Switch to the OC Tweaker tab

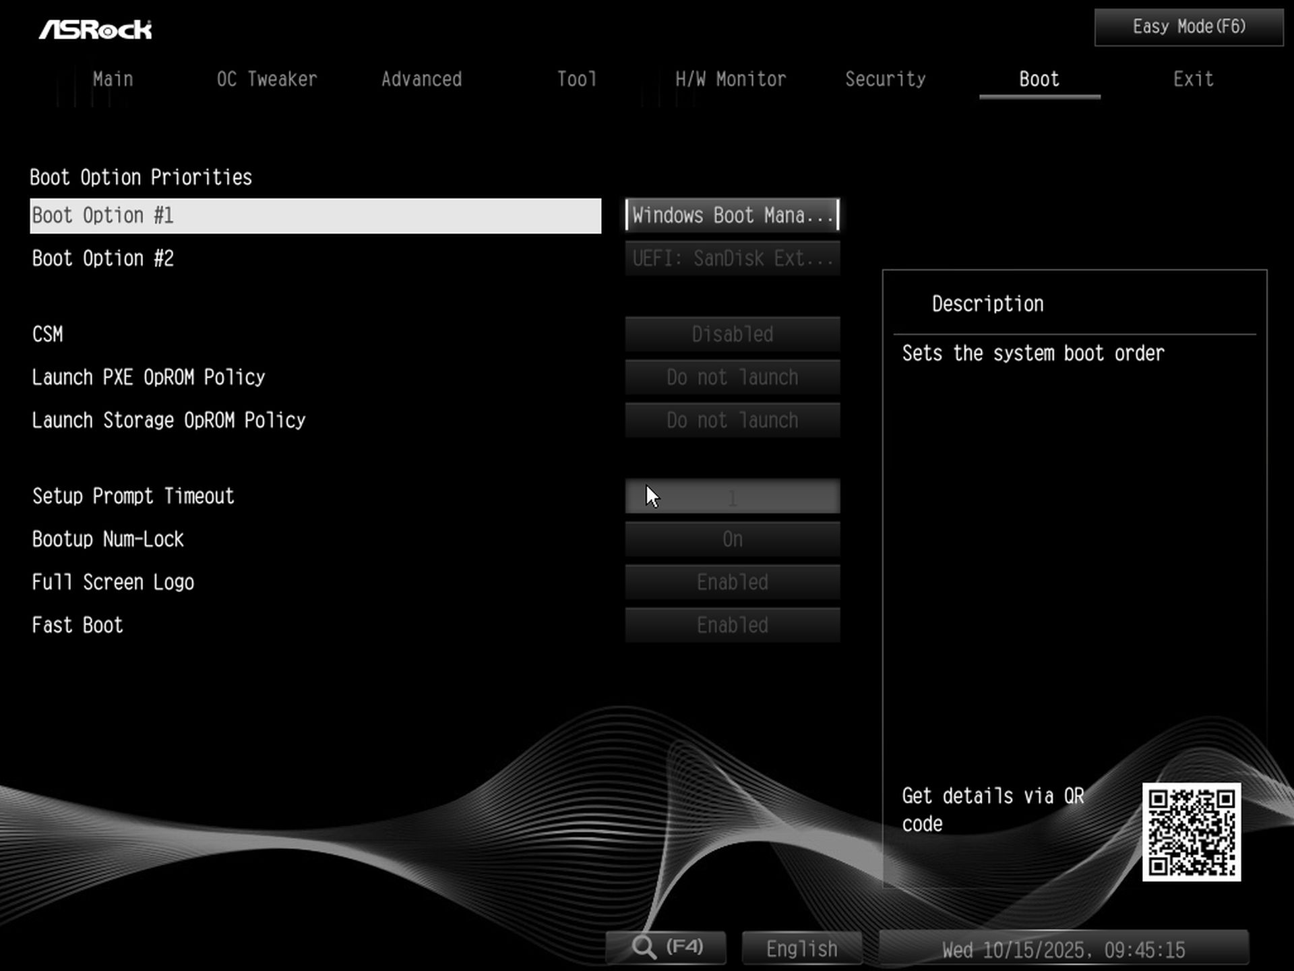(x=267, y=79)
